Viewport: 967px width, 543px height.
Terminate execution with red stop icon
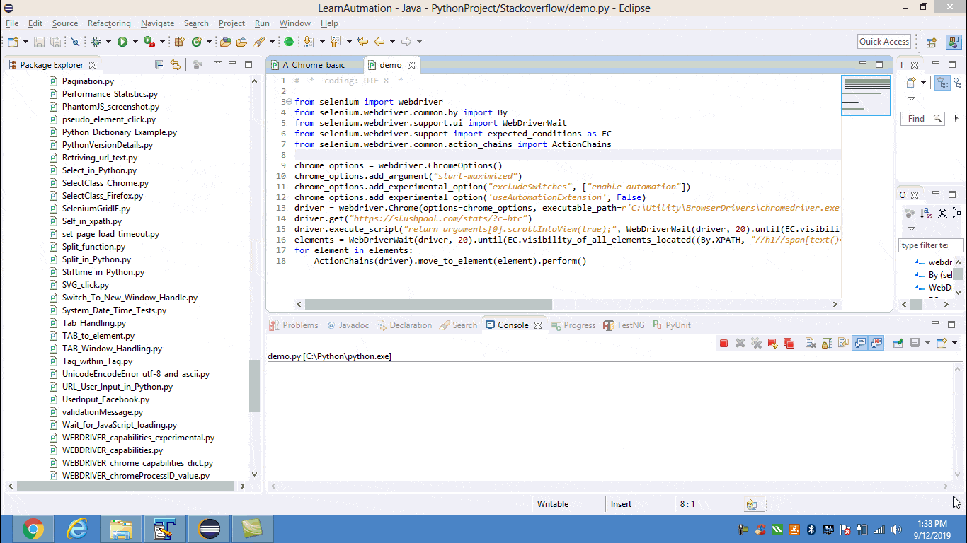pos(723,344)
